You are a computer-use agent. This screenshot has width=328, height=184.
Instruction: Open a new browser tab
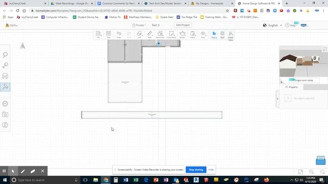pyautogui.click(x=286, y=4)
